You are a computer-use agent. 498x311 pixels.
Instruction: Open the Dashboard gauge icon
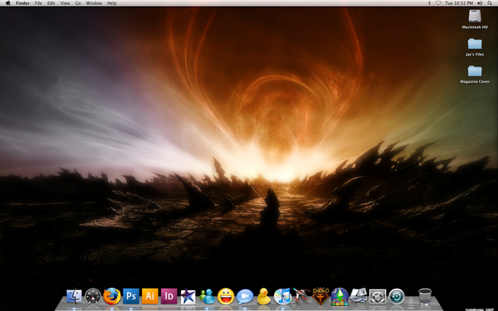[x=93, y=296]
